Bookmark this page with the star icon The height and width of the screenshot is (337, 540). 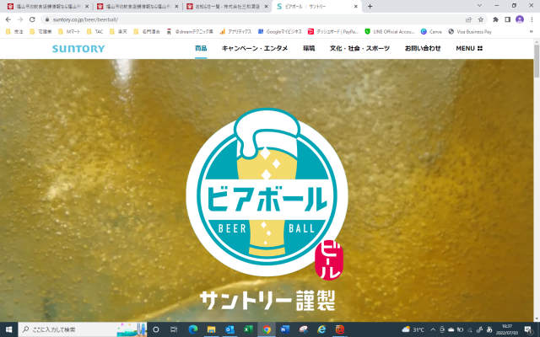coord(480,19)
